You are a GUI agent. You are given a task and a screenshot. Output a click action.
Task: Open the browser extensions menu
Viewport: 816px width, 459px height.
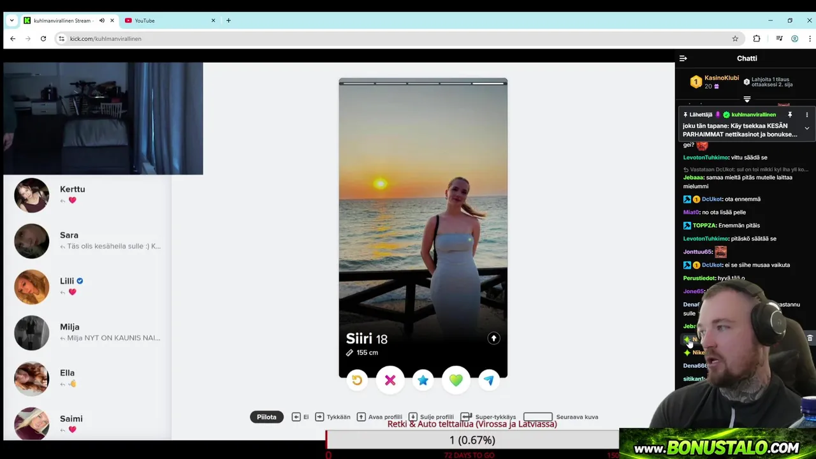tap(757, 38)
